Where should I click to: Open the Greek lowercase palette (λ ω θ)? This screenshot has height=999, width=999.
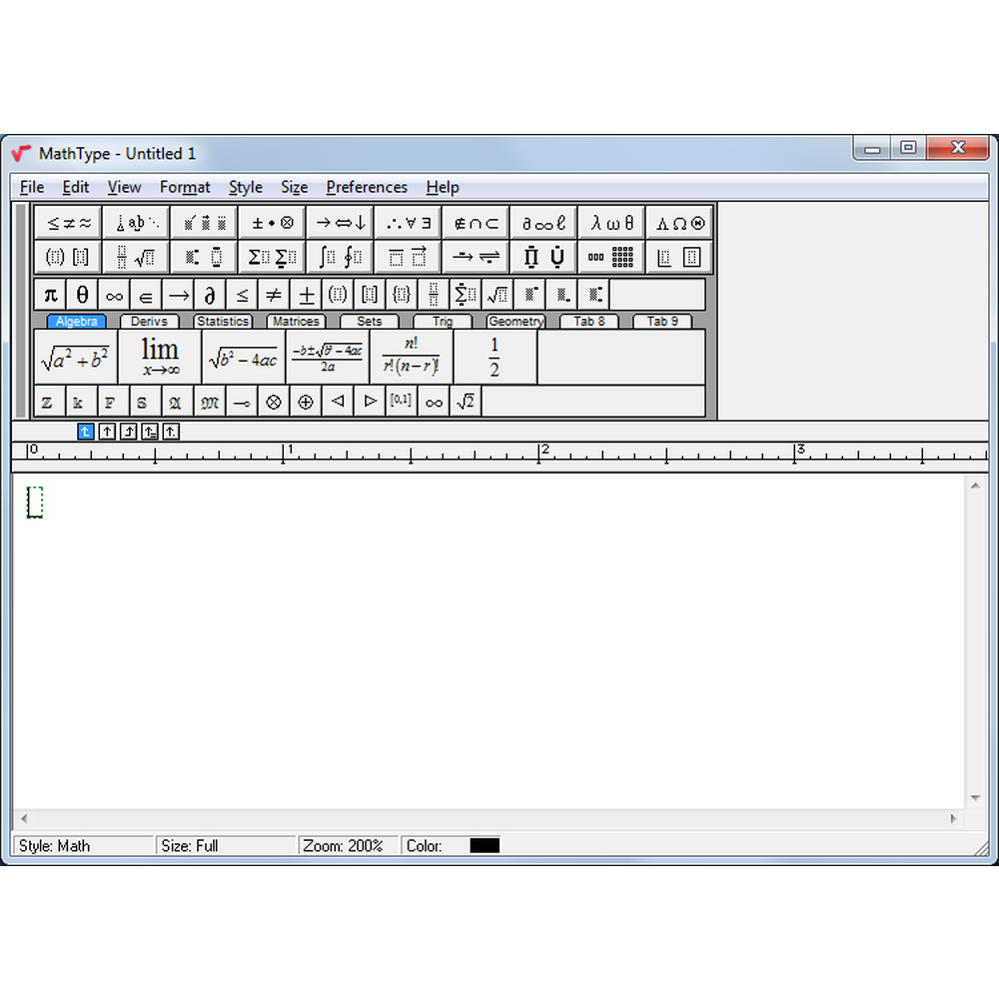click(611, 223)
